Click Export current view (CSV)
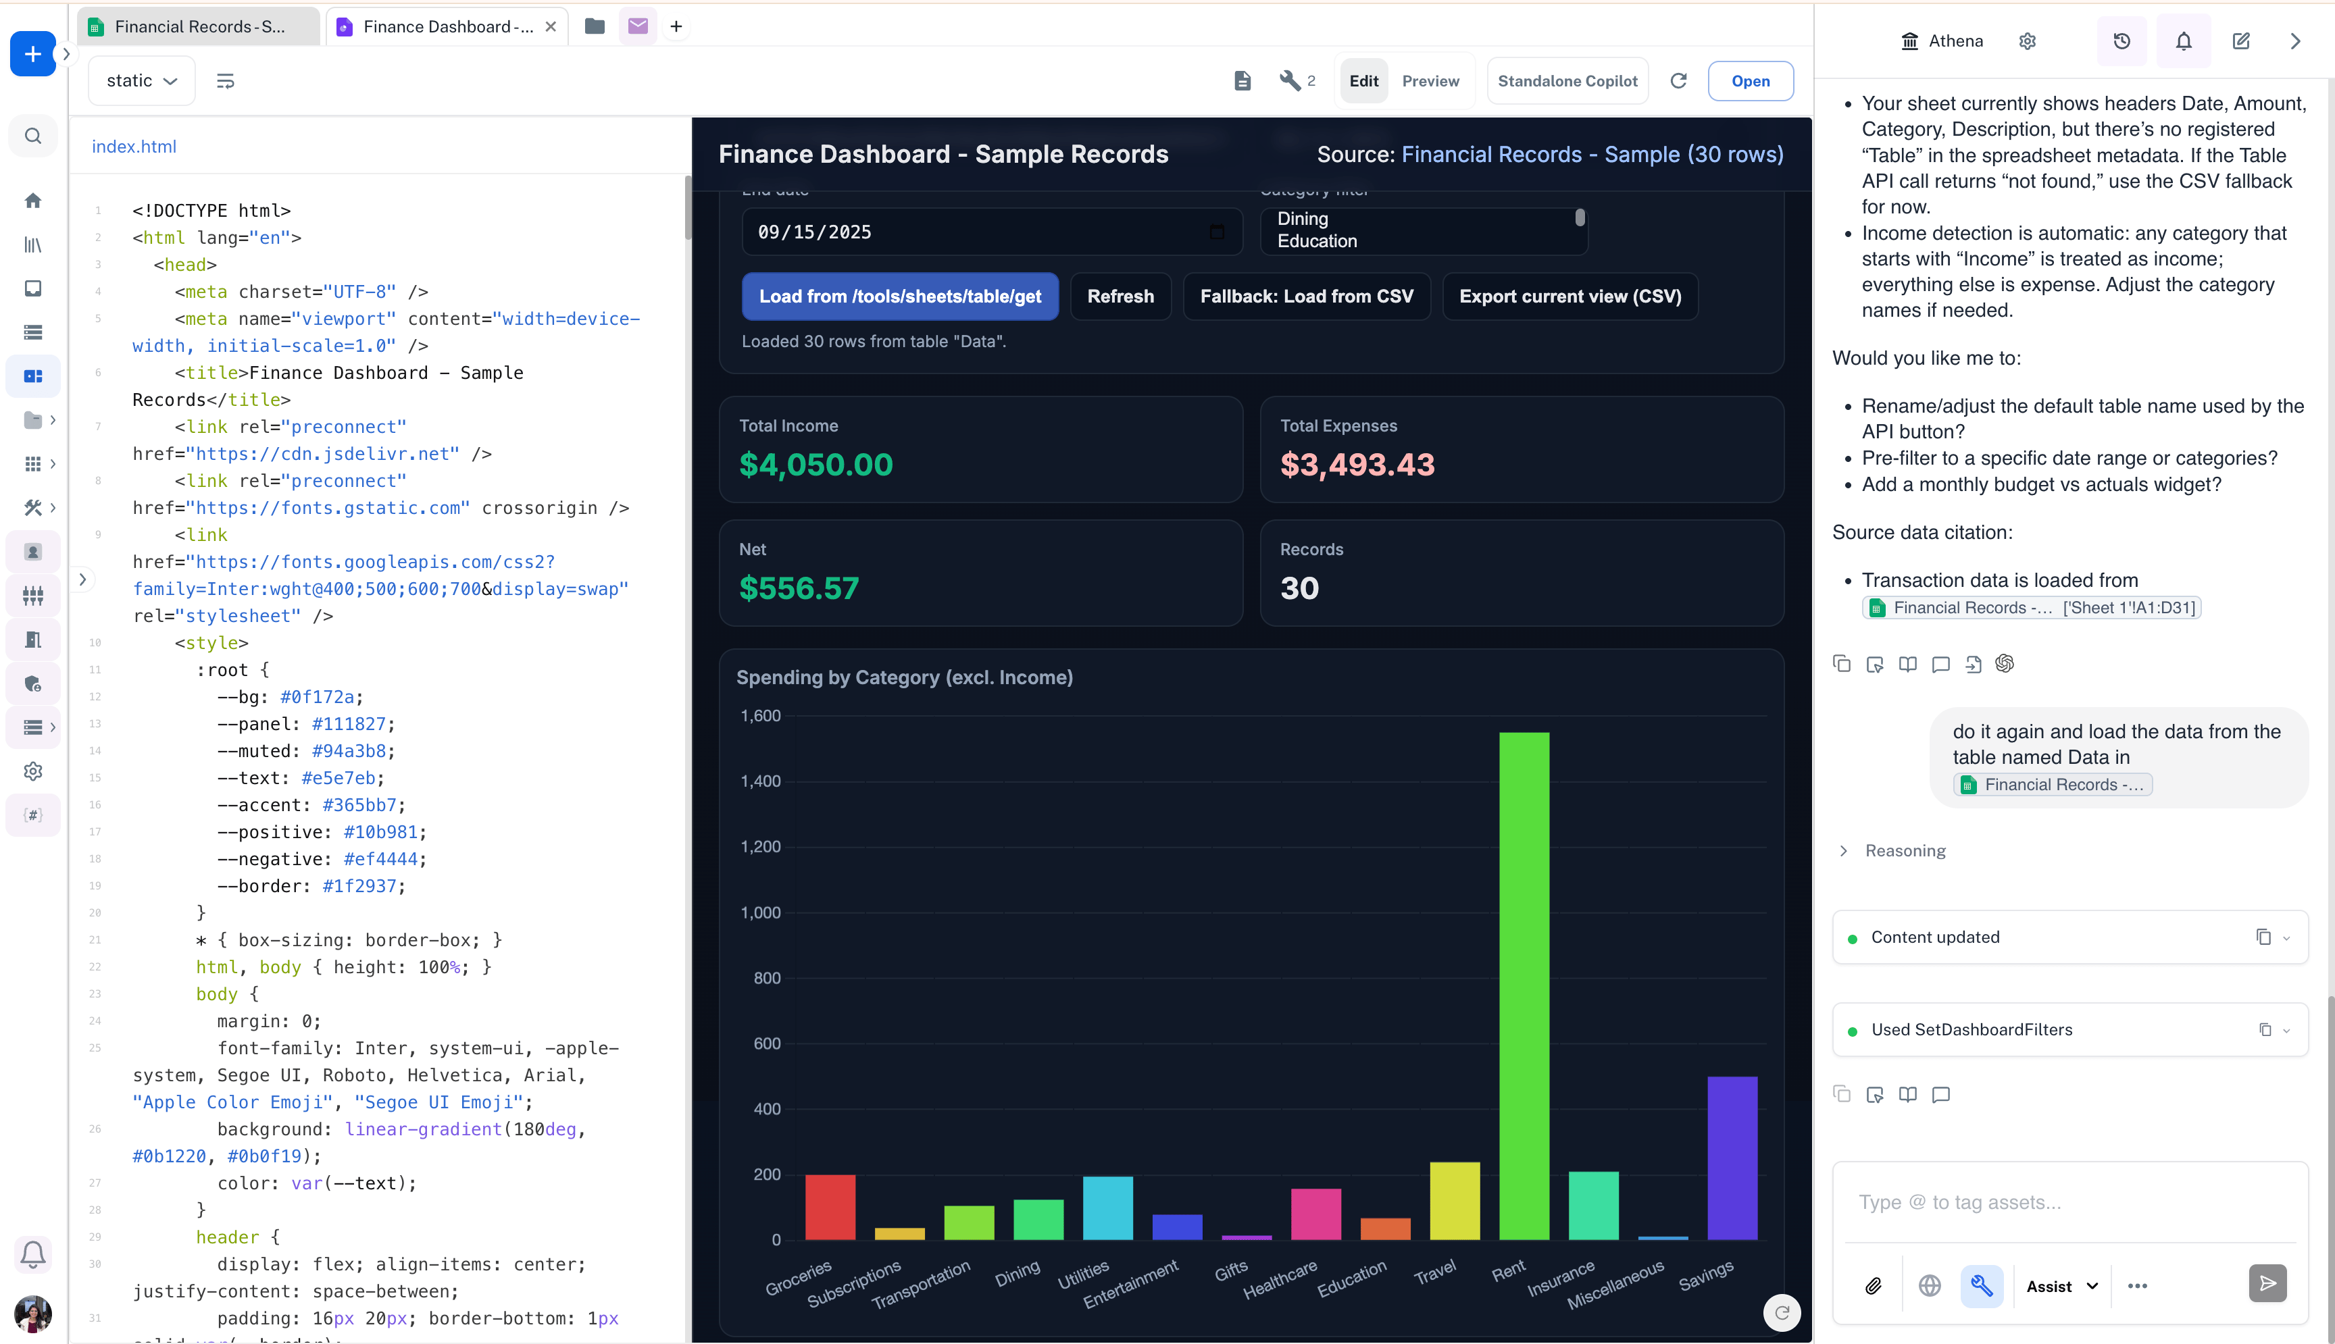The height and width of the screenshot is (1344, 2335). coord(1570,296)
